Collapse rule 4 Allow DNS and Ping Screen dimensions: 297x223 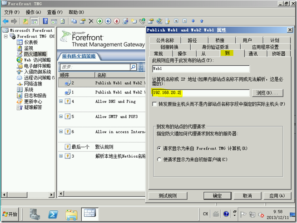tap(61, 101)
